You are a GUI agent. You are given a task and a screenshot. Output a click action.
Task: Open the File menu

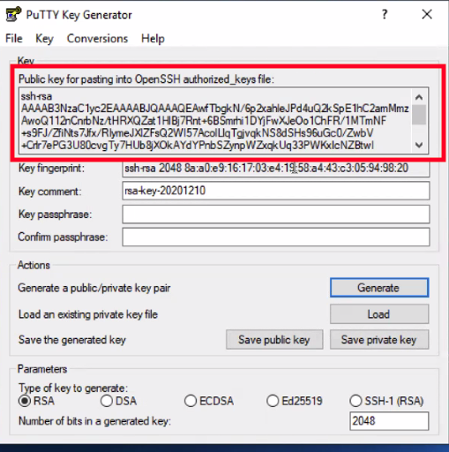coord(14,39)
